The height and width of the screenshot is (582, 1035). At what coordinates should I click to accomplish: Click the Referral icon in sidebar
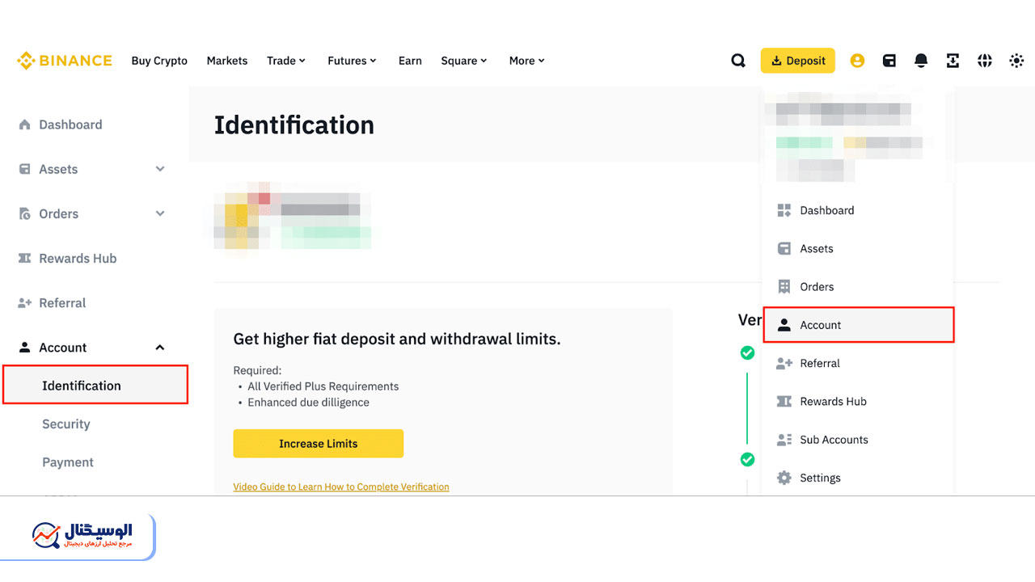pos(24,303)
